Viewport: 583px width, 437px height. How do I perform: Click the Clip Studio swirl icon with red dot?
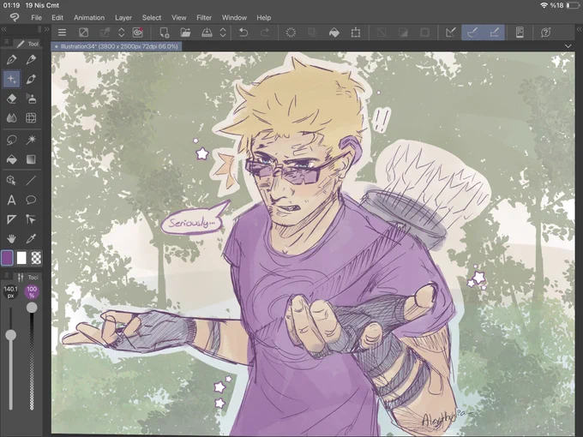[x=138, y=33]
